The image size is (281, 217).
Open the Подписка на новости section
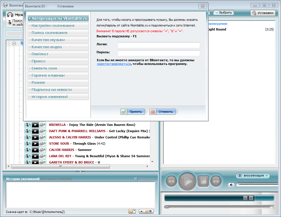pyautogui.click(x=58, y=89)
